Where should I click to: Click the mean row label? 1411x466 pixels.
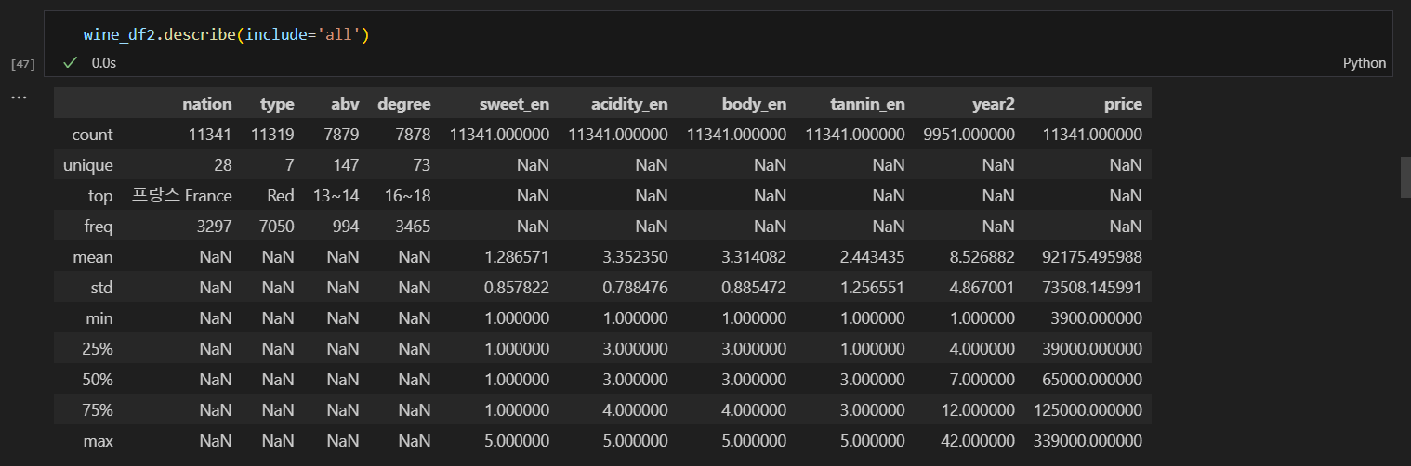(93, 257)
